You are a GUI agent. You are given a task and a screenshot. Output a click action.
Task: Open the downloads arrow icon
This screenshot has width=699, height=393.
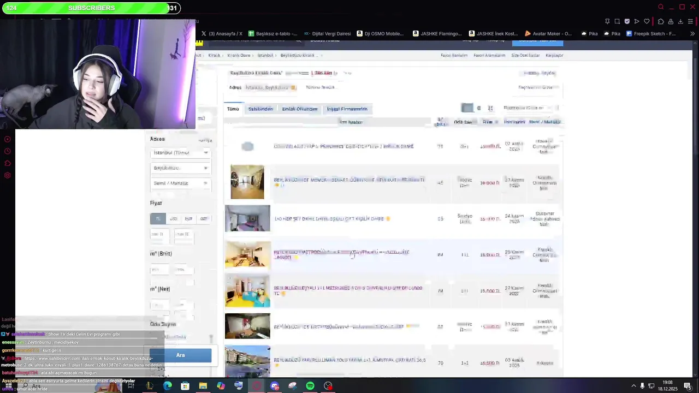680,21
